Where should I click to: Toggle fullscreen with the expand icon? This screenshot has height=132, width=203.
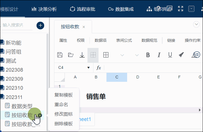click(180, 9)
